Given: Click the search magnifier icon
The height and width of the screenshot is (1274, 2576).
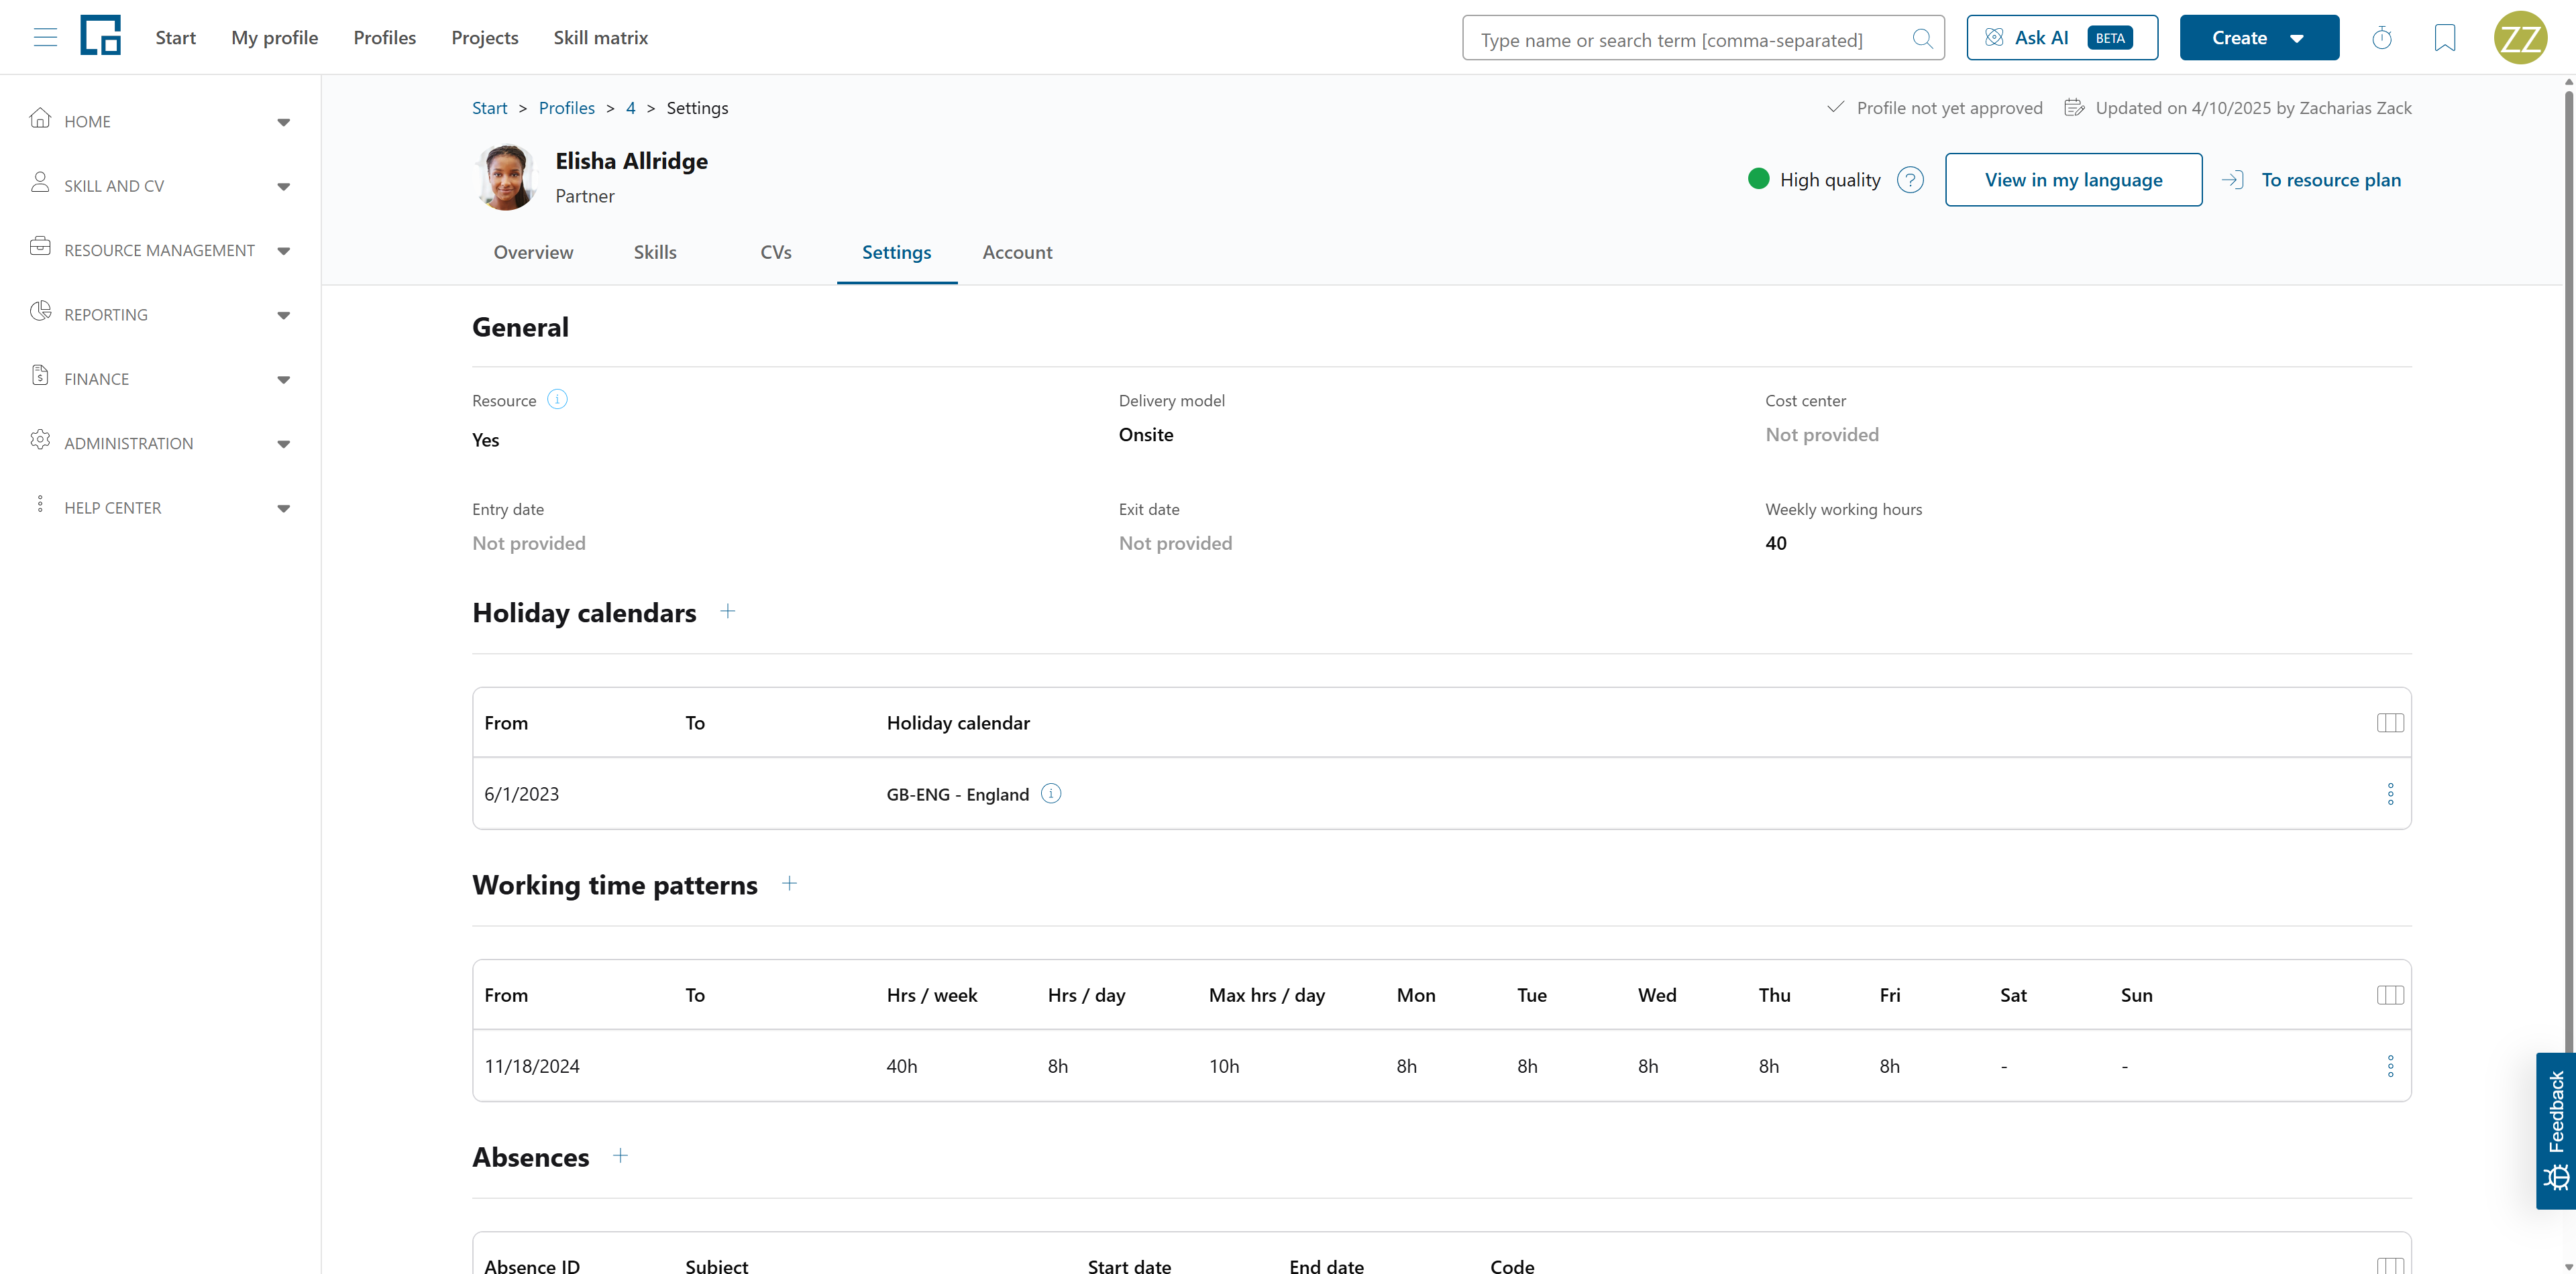Looking at the screenshot, I should point(1922,39).
